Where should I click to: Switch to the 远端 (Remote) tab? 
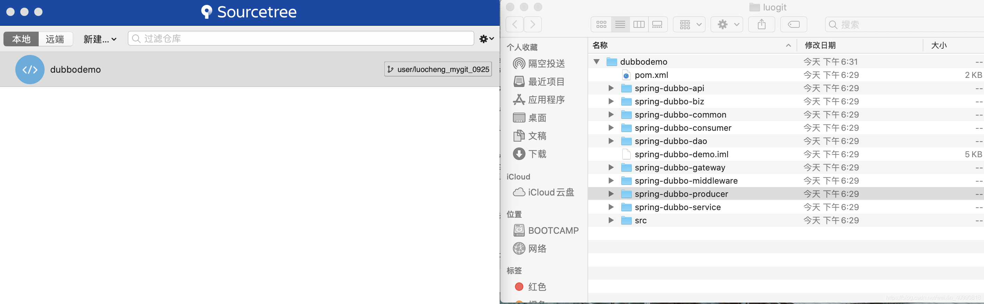point(55,39)
